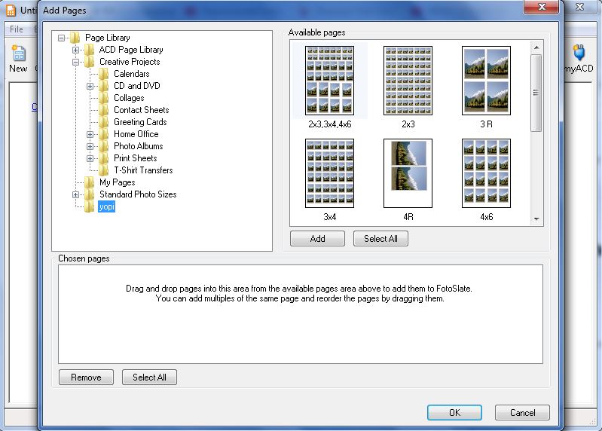Click the Chosen pages drop area
The image size is (602, 431).
click(301, 314)
